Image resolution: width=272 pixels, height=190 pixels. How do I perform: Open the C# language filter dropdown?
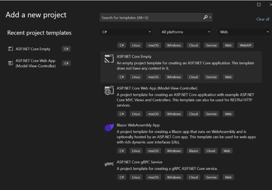[x=126, y=32]
